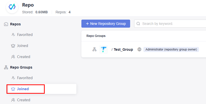This screenshot has width=206, height=104.
Task: Click the Repo service logo icon
Action: [x=12, y=7]
